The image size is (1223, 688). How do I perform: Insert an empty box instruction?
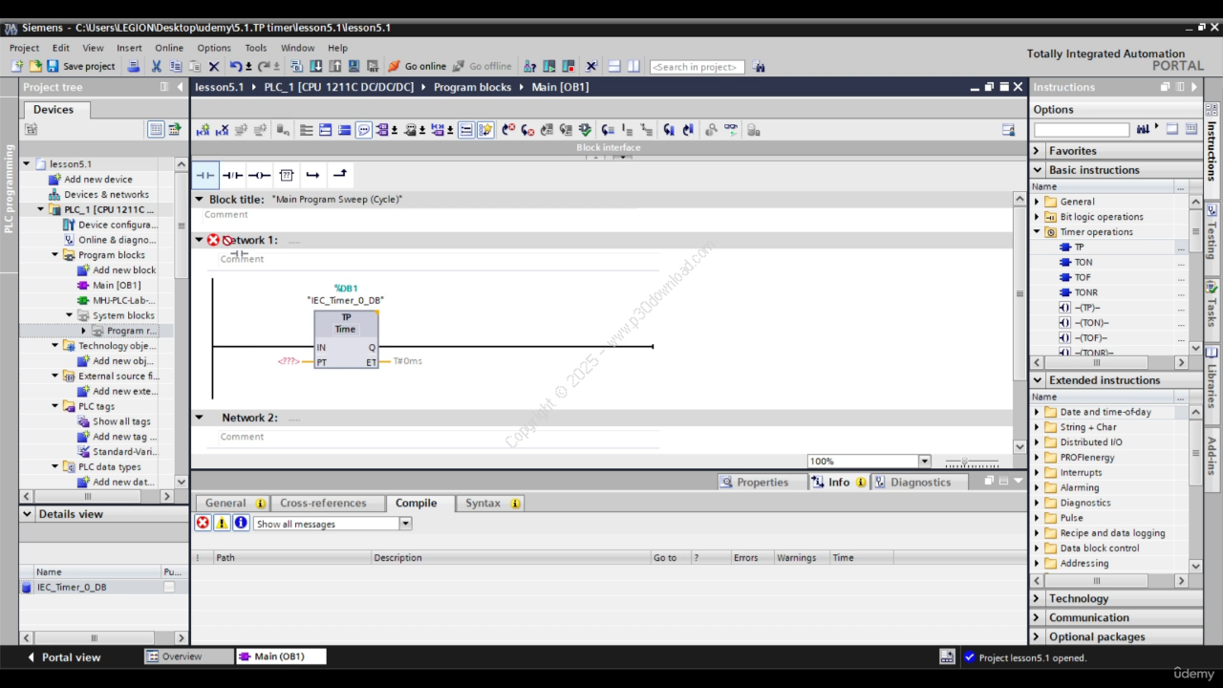click(286, 175)
